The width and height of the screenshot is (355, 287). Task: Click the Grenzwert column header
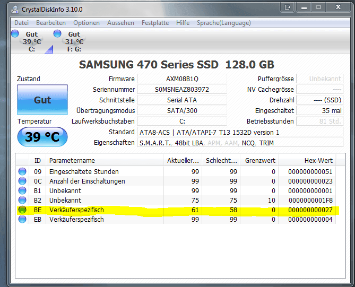pyautogui.click(x=259, y=160)
